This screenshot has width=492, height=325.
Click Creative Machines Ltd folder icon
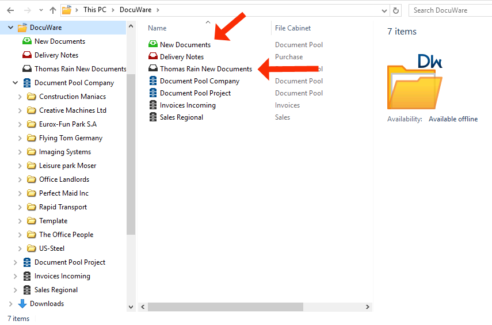32,110
